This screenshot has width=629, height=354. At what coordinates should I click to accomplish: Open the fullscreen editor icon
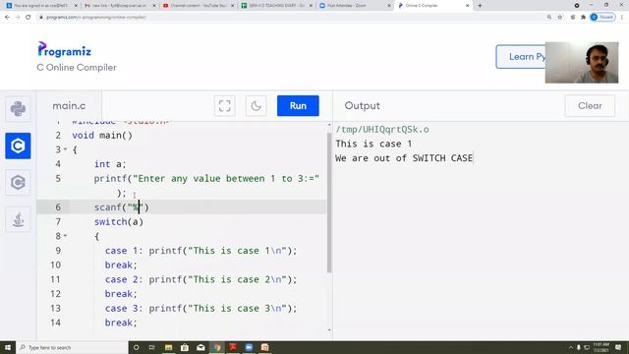click(x=225, y=106)
